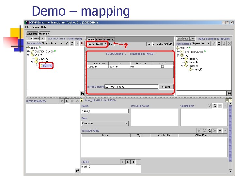Click the first V icon in Template Slots toolbar
This screenshot has height=176, width=235.
[x=199, y=131]
